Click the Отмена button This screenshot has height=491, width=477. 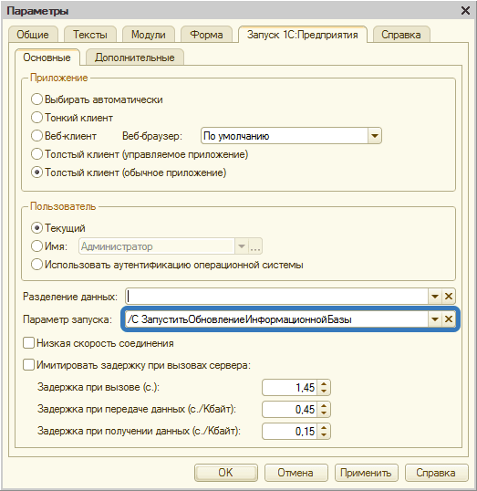pos(296,473)
